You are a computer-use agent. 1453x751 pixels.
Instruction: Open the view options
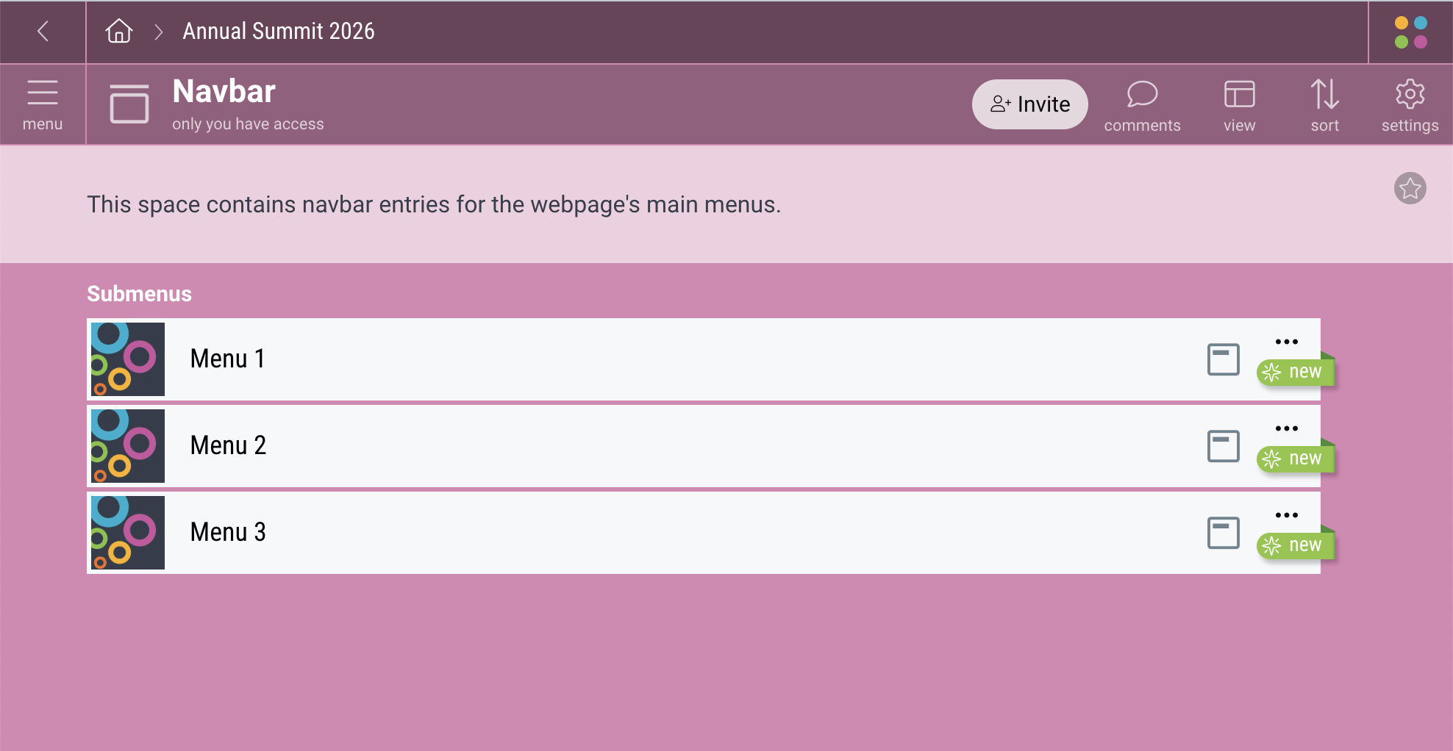coord(1239,105)
